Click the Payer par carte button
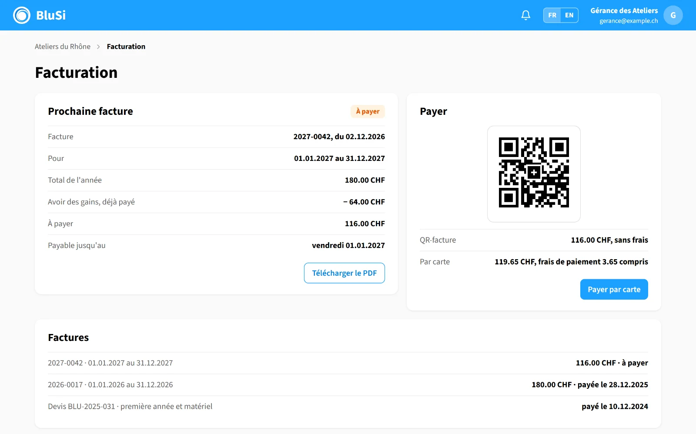Viewport: 696px width, 434px height. 614,290
